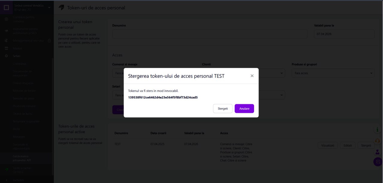
Task: Click the green info icon on right edge
Action: tap(377, 130)
